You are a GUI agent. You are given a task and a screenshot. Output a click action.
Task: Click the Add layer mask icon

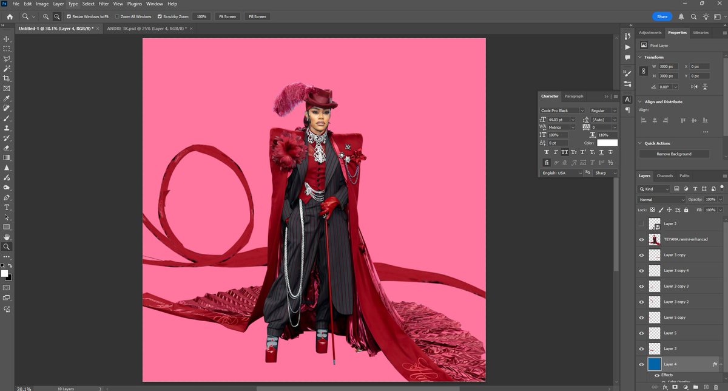(x=675, y=387)
